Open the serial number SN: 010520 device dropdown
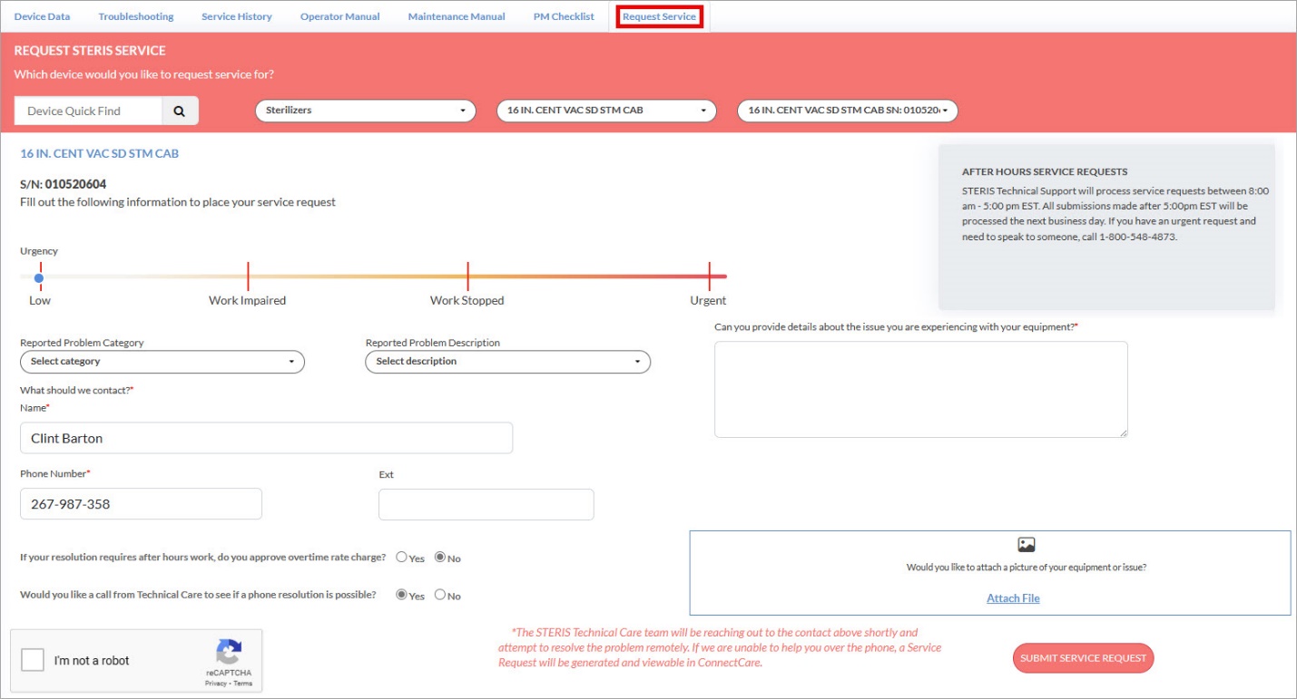This screenshot has width=1297, height=699. coord(848,111)
